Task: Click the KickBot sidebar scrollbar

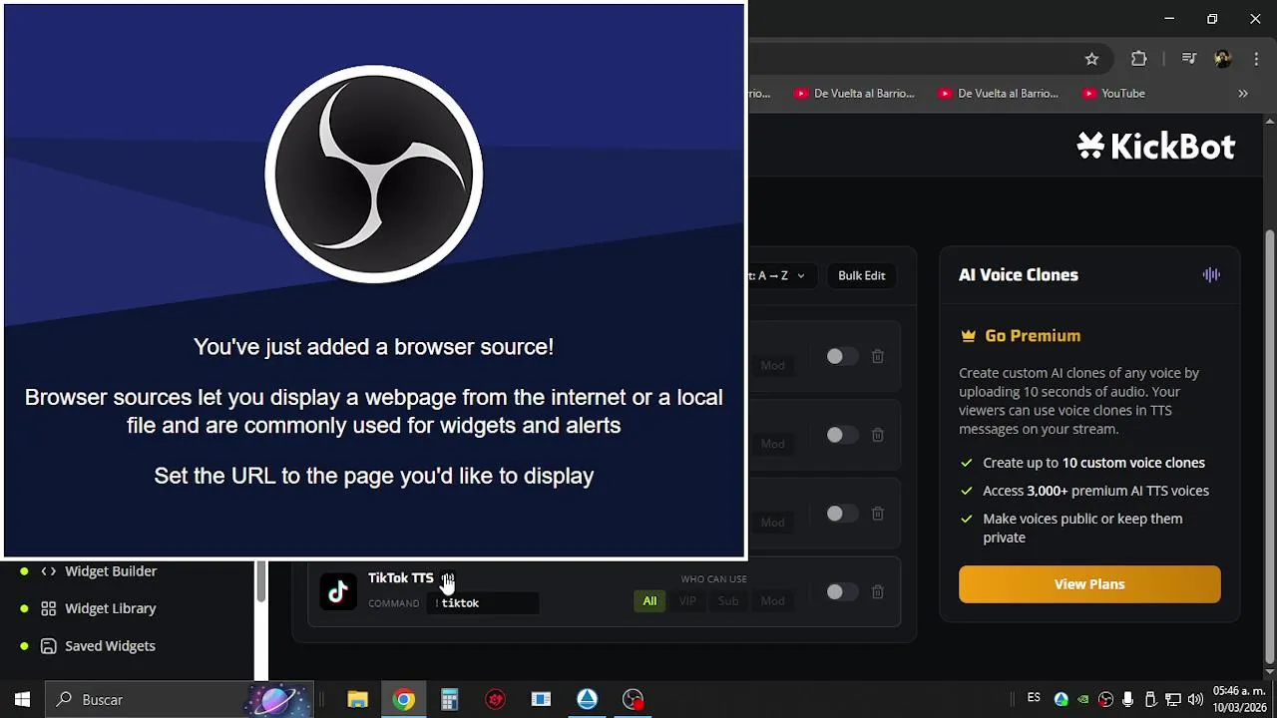Action: click(260, 580)
